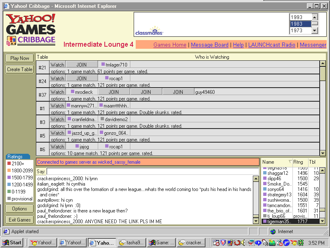This screenshot has height=248, width=330.
Task: Open the Task Scheduler icon in the system tray
Action: pos(215,243)
